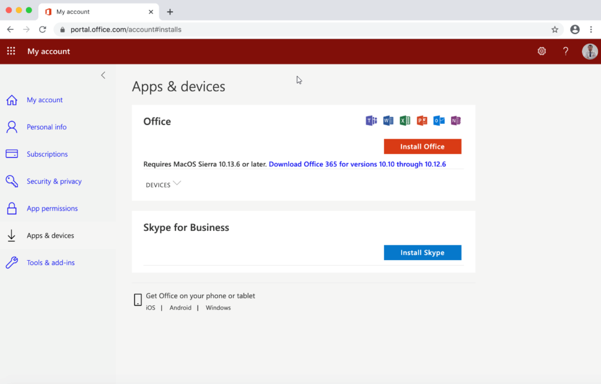Open App permissions in sidebar

(52, 208)
